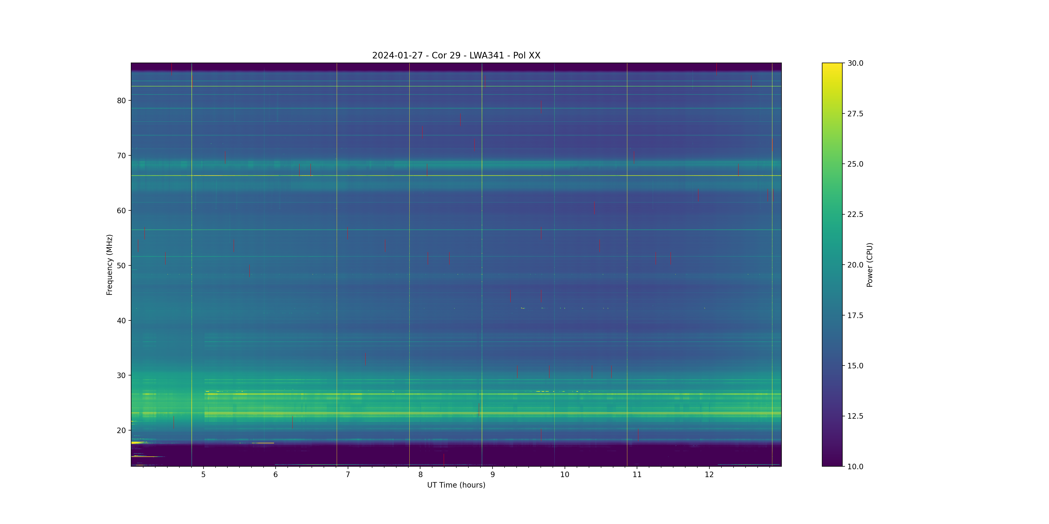The image size is (1049, 524).
Task: Click the plot title '2024-01-27 - Cor 29 - LWA341 - Pol XX'
Action: 456,55
